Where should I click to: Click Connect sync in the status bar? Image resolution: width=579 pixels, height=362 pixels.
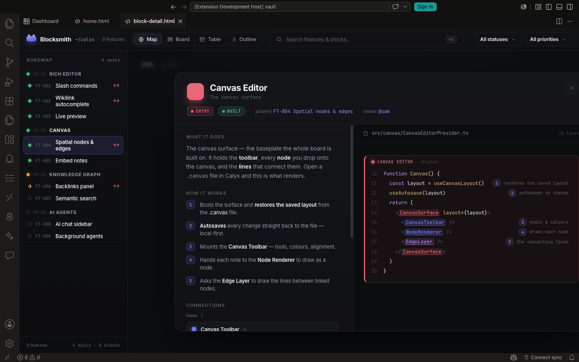coord(543,358)
